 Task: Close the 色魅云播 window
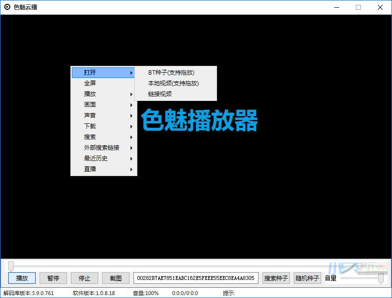pyautogui.click(x=380, y=7)
